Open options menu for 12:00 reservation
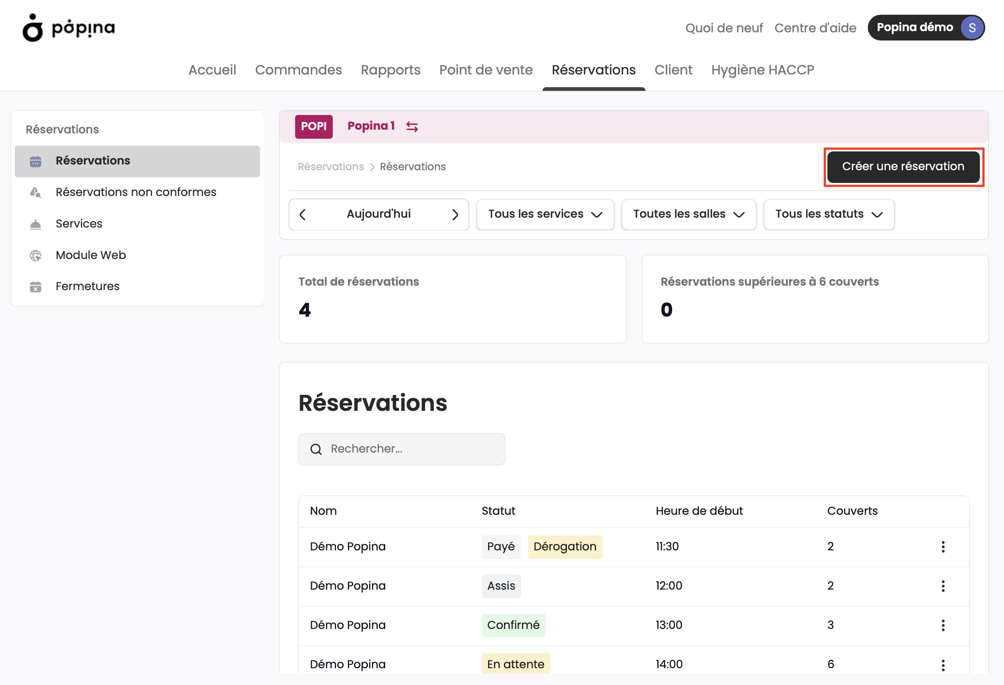The image size is (1004, 685). [943, 586]
